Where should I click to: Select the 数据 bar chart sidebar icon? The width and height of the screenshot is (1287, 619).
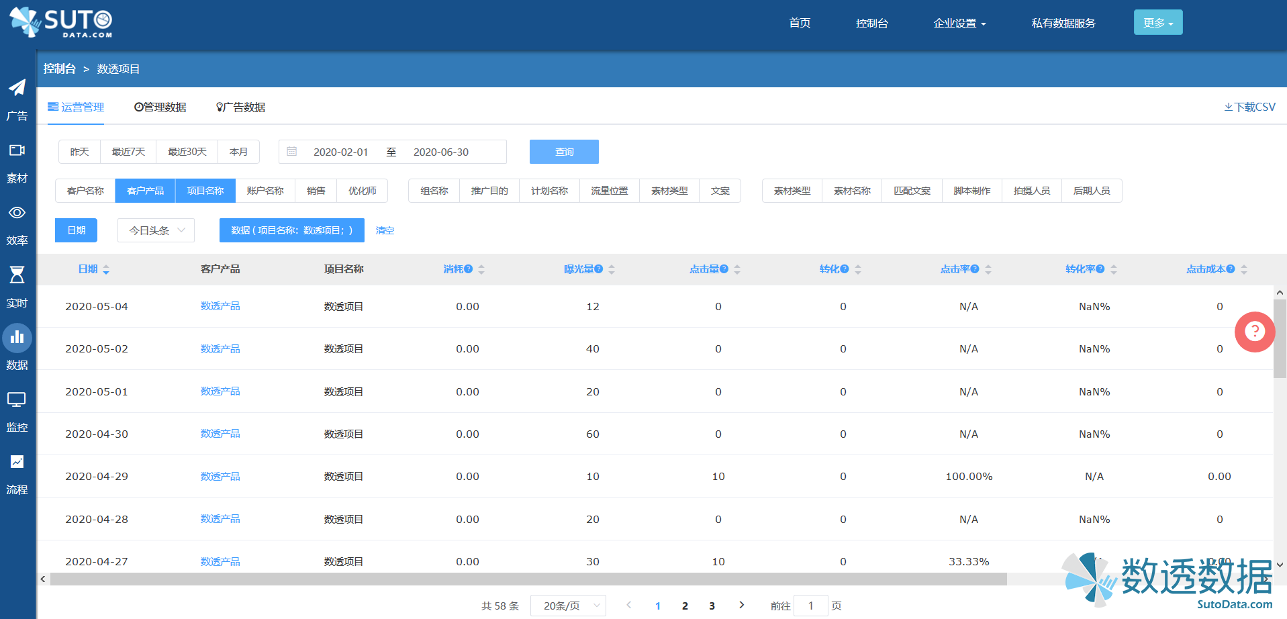[17, 338]
